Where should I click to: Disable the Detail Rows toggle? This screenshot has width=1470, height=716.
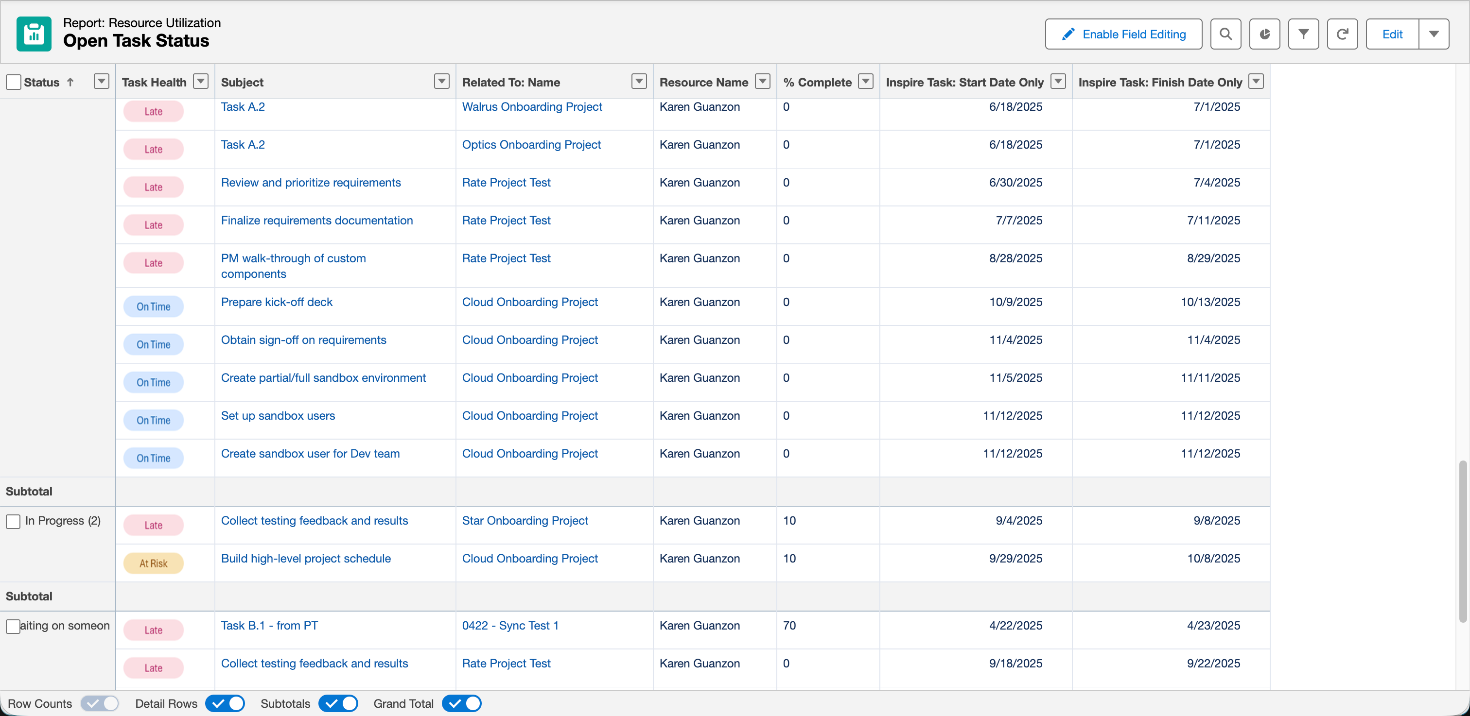coord(225,703)
